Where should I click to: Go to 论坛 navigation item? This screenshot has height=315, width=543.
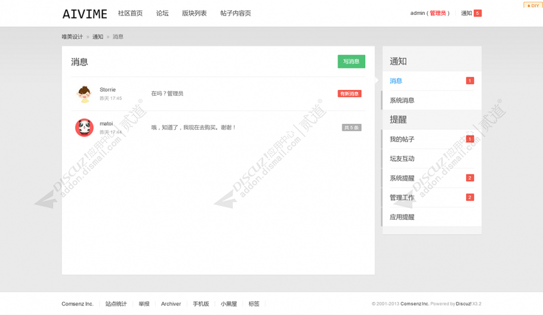click(x=162, y=13)
